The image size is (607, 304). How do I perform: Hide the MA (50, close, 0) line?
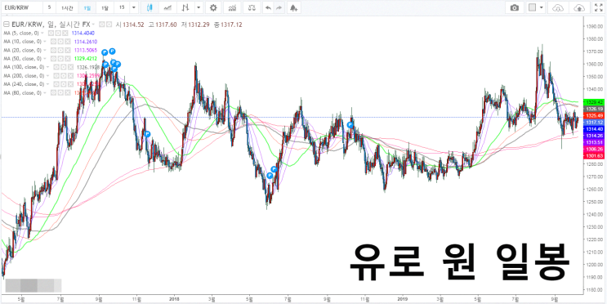click(53, 59)
